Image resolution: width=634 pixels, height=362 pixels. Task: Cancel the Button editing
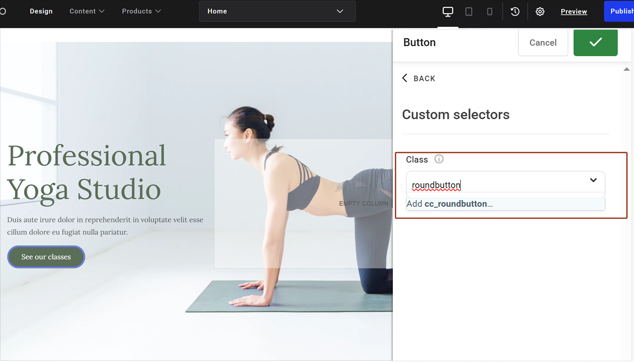pos(543,42)
